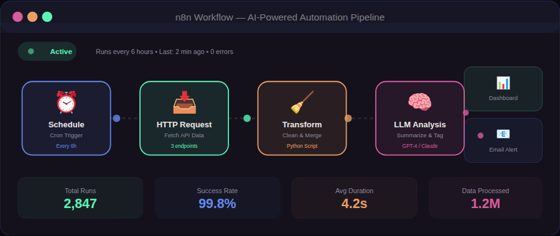Click the green connector dot after HTTP Request node
Image resolution: width=560 pixels, height=236 pixels.
pyautogui.click(x=247, y=119)
